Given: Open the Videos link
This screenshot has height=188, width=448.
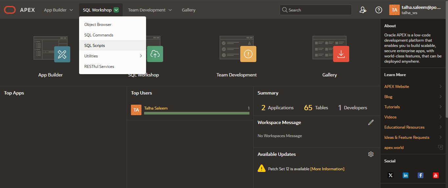Looking at the screenshot, I should (x=390, y=117).
